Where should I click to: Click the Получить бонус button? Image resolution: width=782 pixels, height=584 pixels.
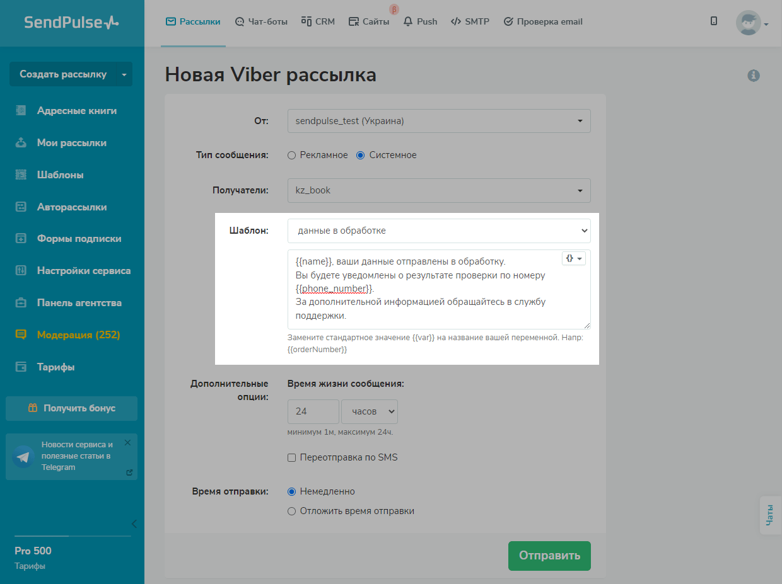tap(72, 408)
